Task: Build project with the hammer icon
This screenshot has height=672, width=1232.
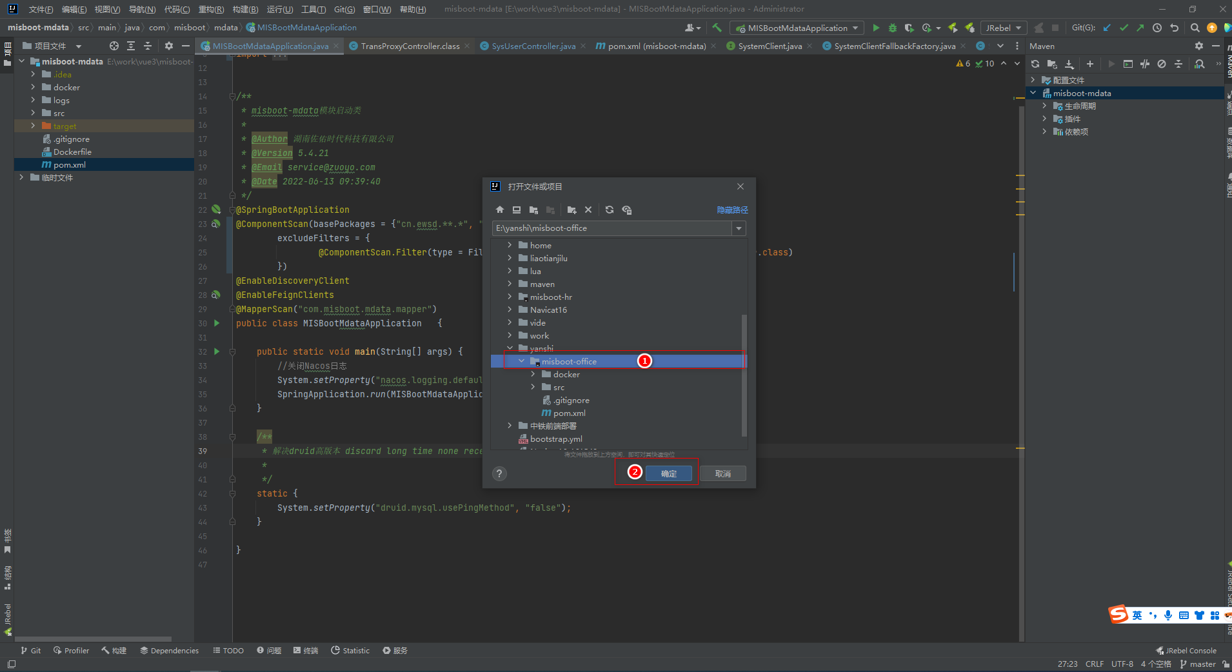Action: (x=717, y=28)
